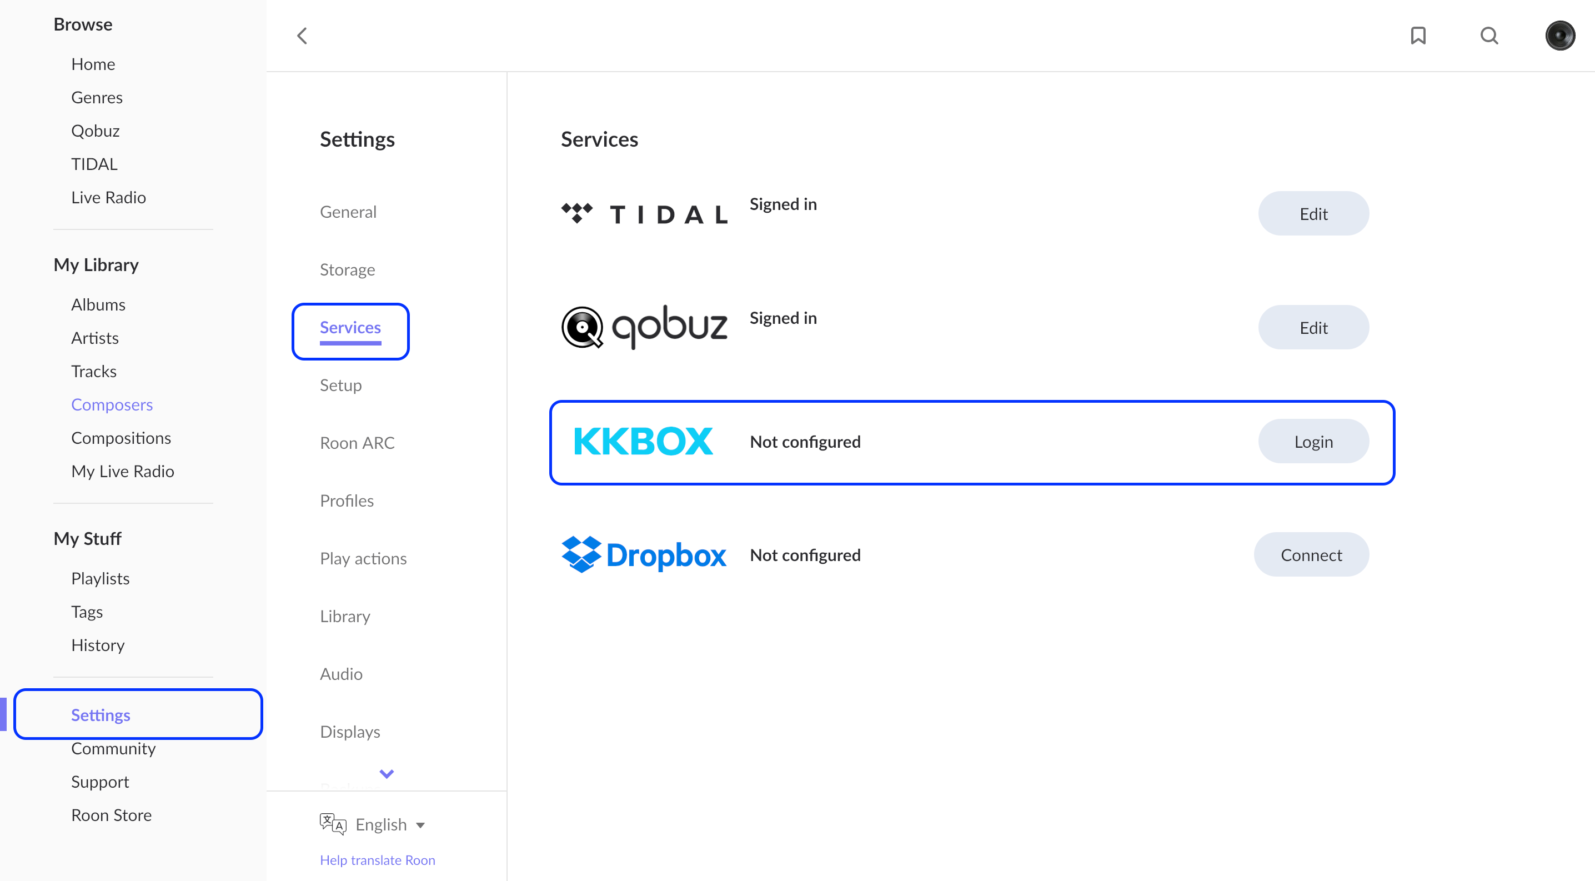Open Help translate Roon link
This screenshot has height=881, width=1595.
click(377, 860)
